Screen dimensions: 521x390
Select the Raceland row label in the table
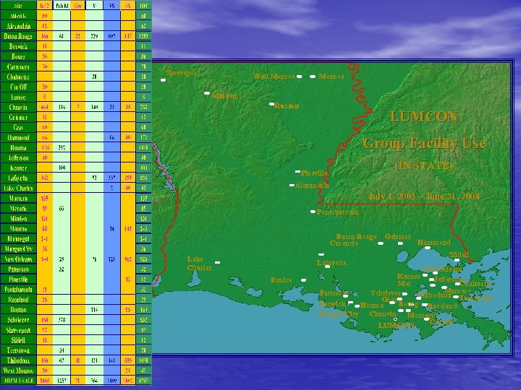pos(18,300)
